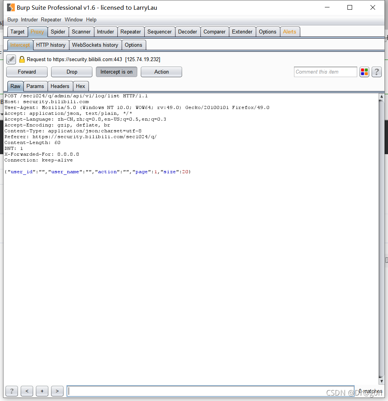Open the WebSockets history sub-tab
The image size is (388, 401).
point(95,45)
